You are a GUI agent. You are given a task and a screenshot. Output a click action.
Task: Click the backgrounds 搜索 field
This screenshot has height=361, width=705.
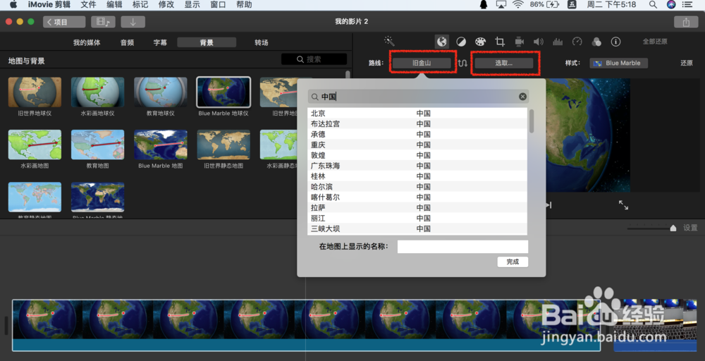(314, 59)
